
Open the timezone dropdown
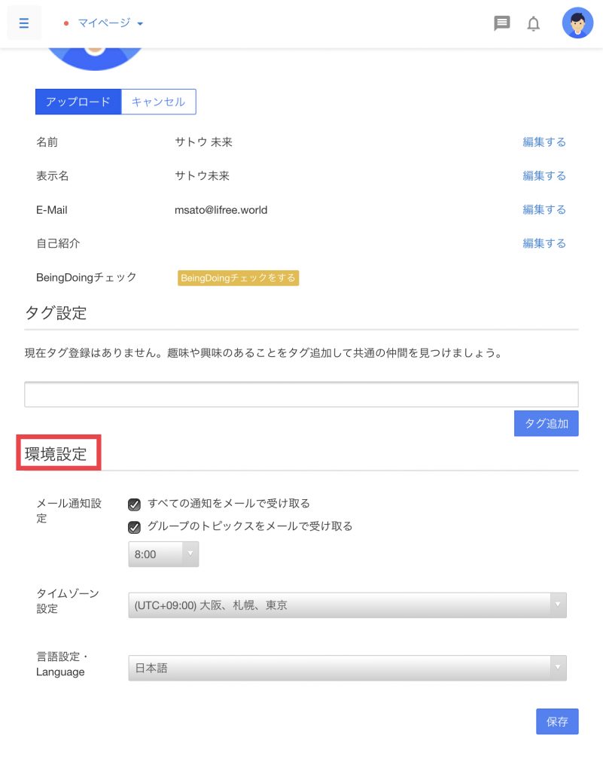tap(347, 605)
